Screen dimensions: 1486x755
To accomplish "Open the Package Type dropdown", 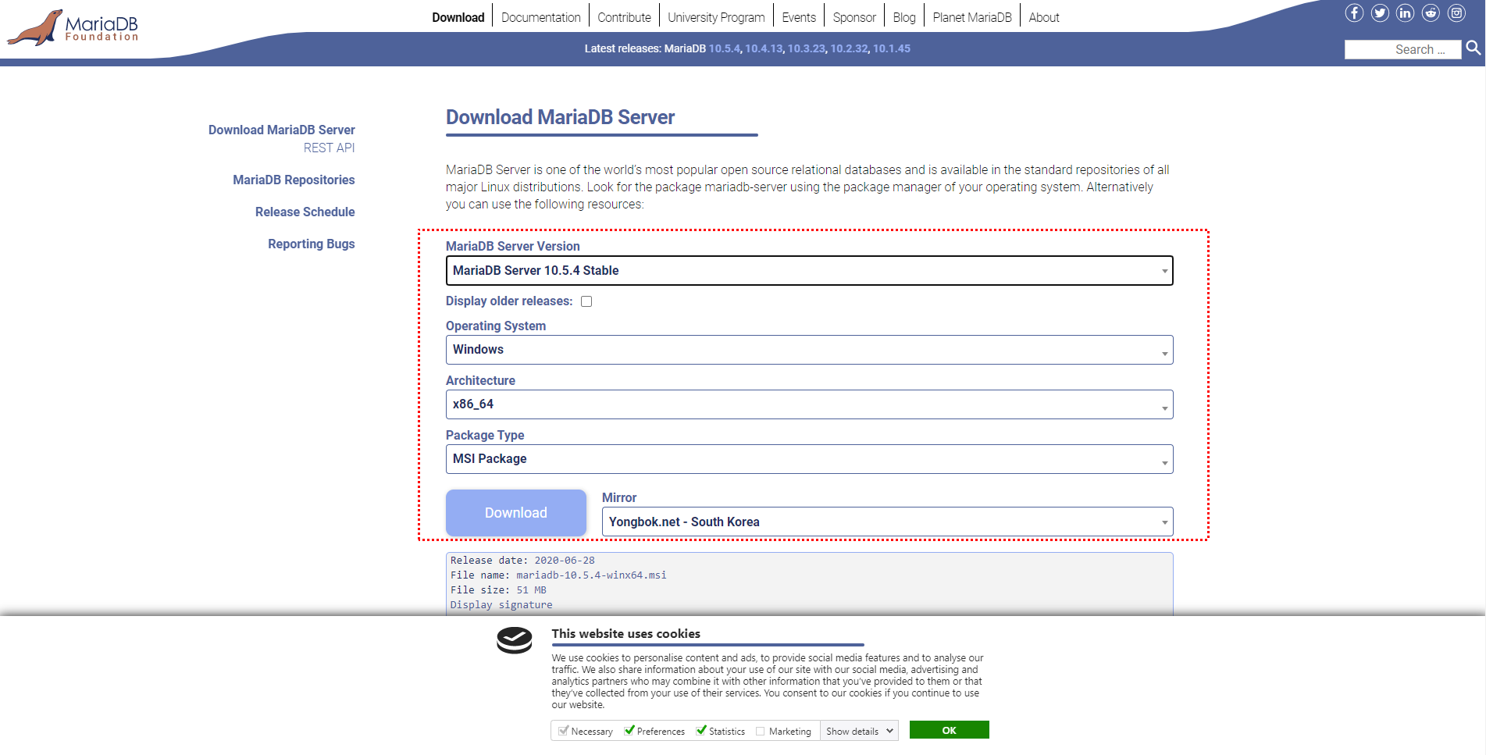I will (x=809, y=459).
